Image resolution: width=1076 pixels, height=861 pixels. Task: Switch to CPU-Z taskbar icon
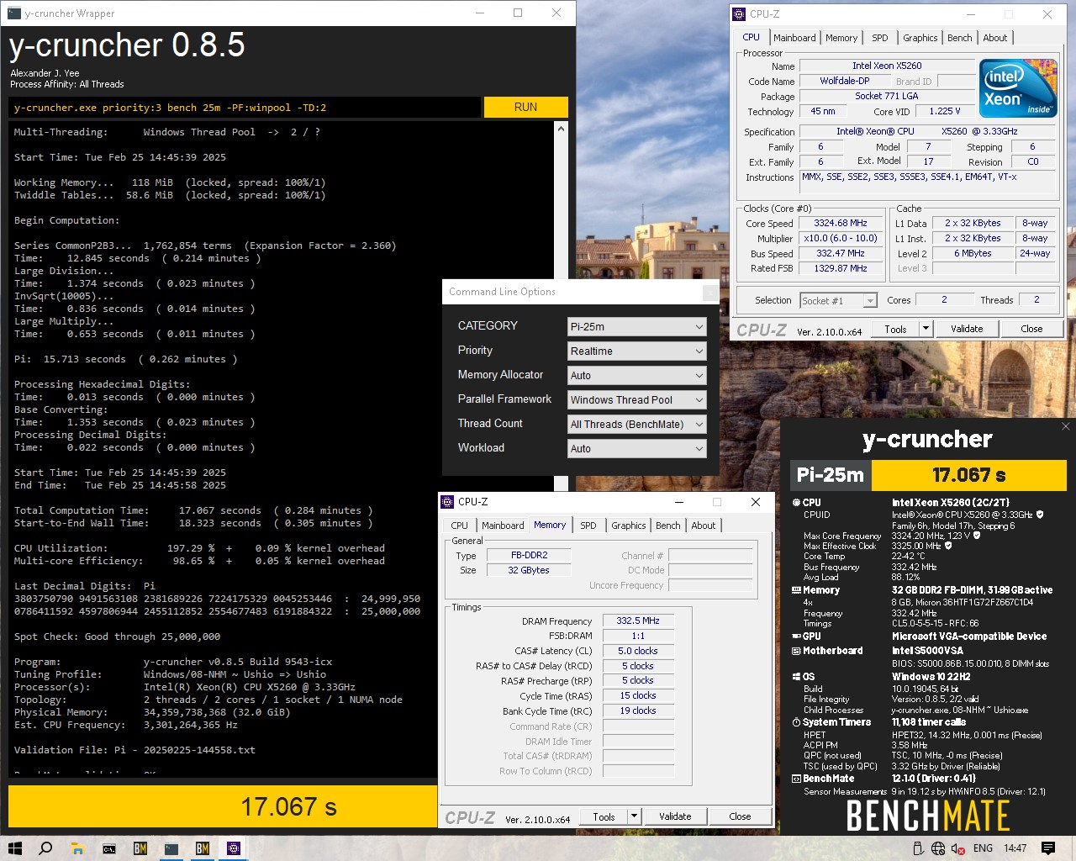(x=234, y=848)
